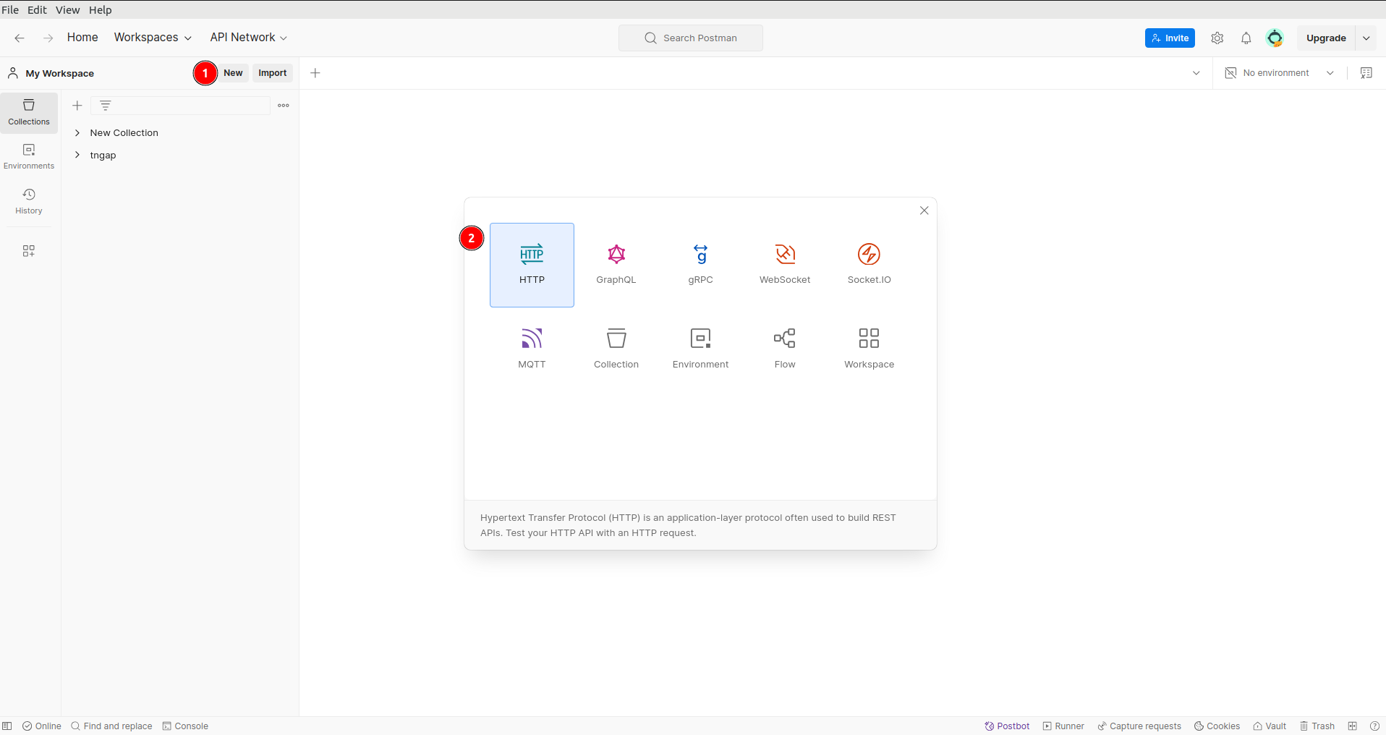
Task: Expand the tngap collection
Action: tap(77, 156)
